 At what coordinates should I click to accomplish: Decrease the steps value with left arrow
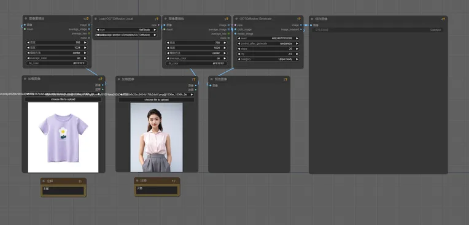[239, 48]
